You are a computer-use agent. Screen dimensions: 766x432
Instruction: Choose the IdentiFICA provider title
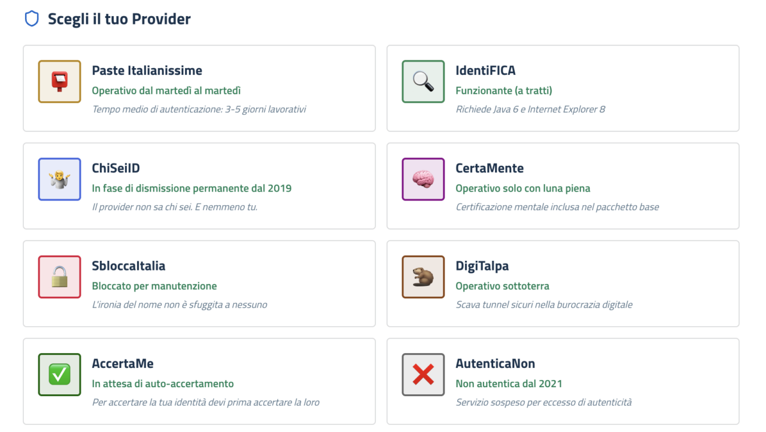[485, 71]
